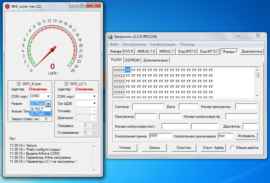
Task: Click the Исправить checksum button
Action: coord(246,136)
